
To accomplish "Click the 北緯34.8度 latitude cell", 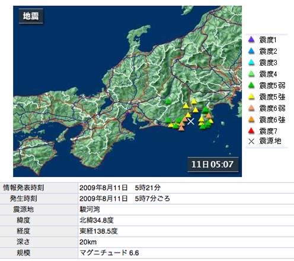I will click(186, 220).
